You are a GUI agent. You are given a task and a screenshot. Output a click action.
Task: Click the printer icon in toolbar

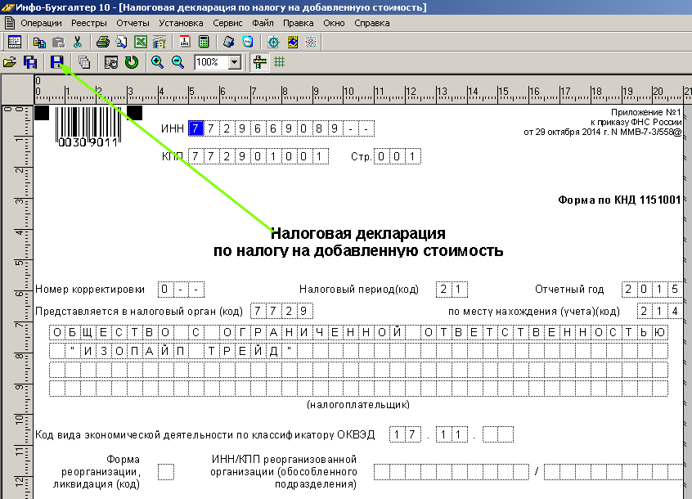click(x=102, y=42)
